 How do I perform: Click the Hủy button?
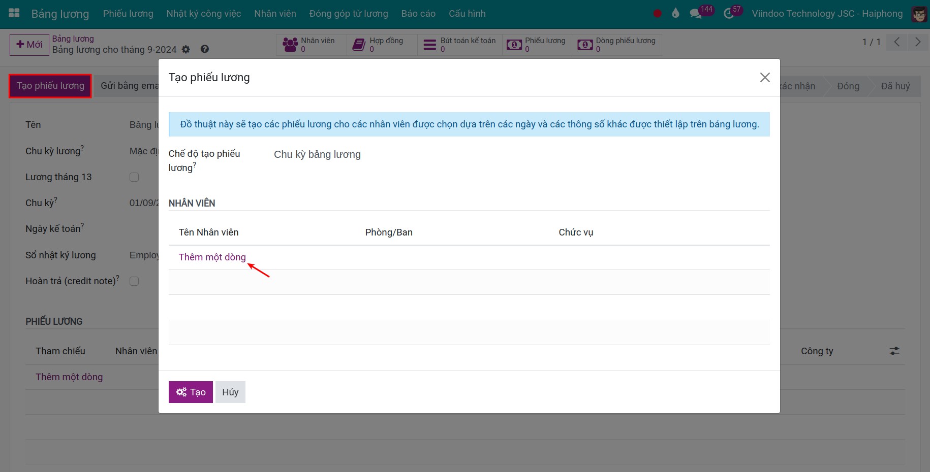pyautogui.click(x=230, y=392)
